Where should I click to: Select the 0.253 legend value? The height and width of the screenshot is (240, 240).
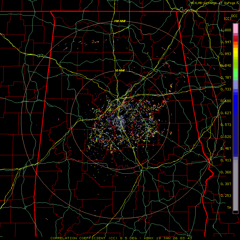point(226,196)
